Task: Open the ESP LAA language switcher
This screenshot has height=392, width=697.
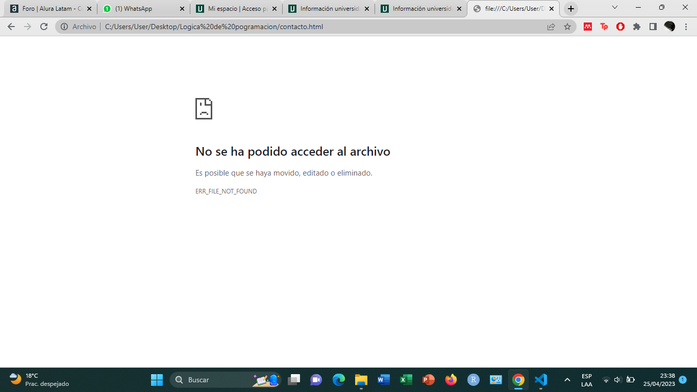Action: click(587, 380)
